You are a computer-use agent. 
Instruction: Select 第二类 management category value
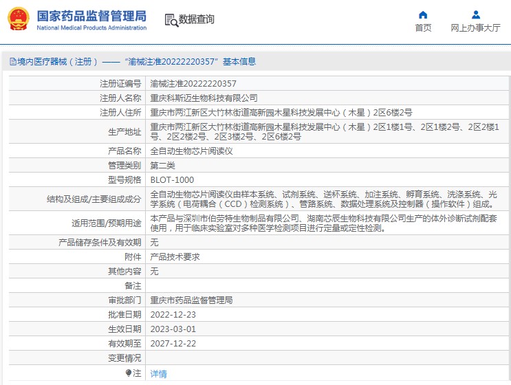[162, 166]
